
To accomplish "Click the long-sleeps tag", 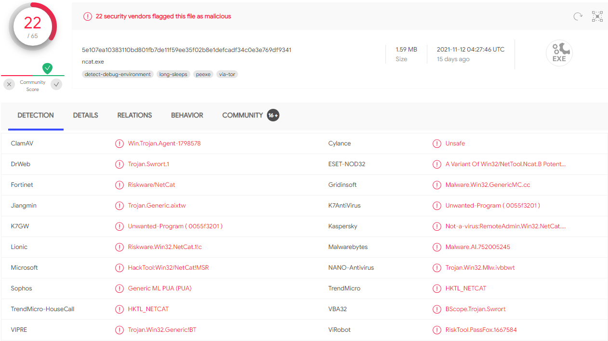I will pos(173,75).
